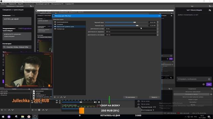
Task: Open audio settings gear in mixer
Action: pos(99,102)
